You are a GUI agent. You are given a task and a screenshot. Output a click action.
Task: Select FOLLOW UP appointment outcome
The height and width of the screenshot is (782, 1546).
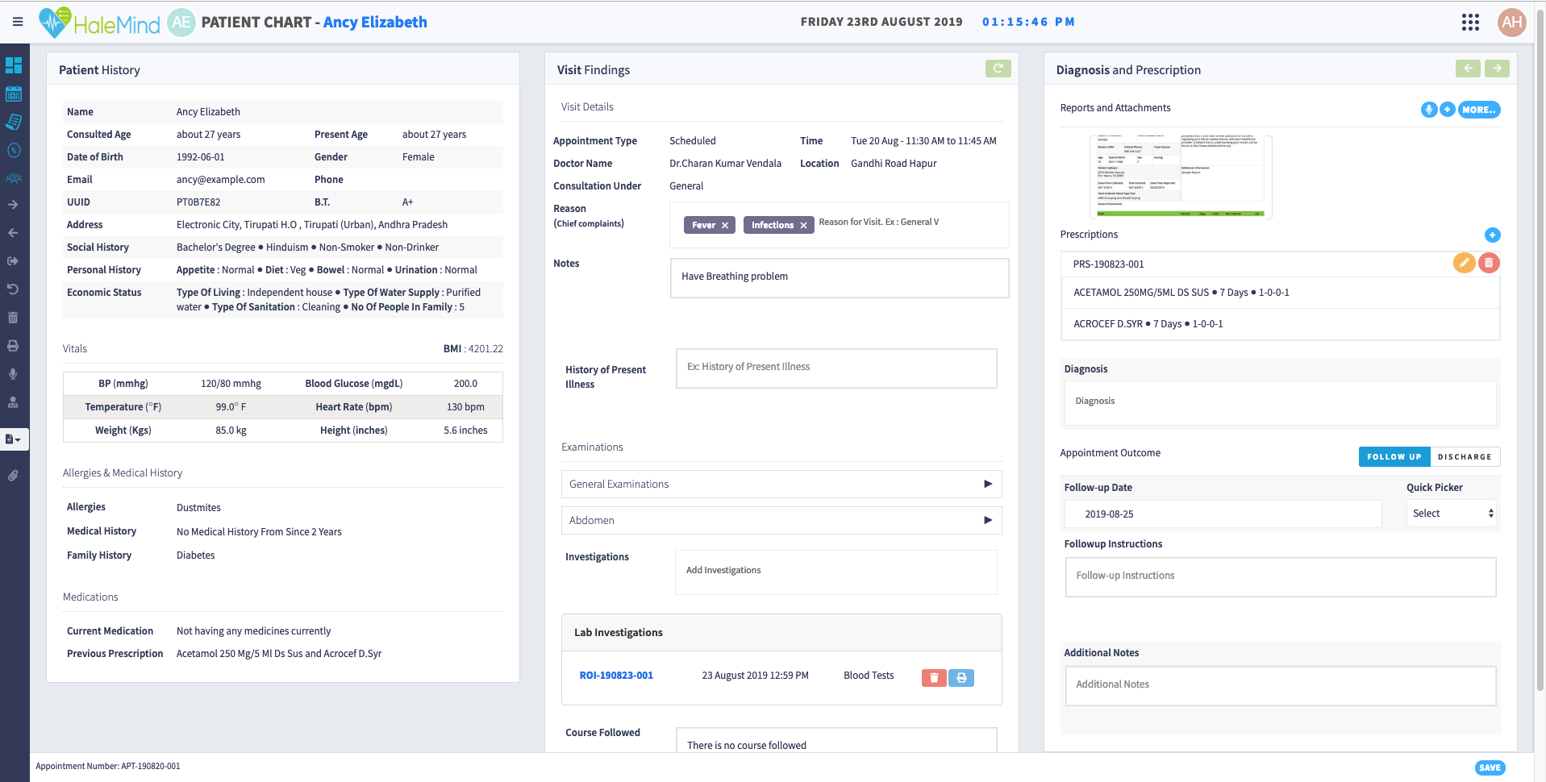click(1394, 456)
